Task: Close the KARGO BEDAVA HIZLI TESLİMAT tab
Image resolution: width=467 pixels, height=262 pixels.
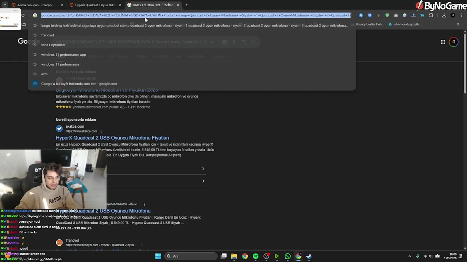Action: (178, 5)
